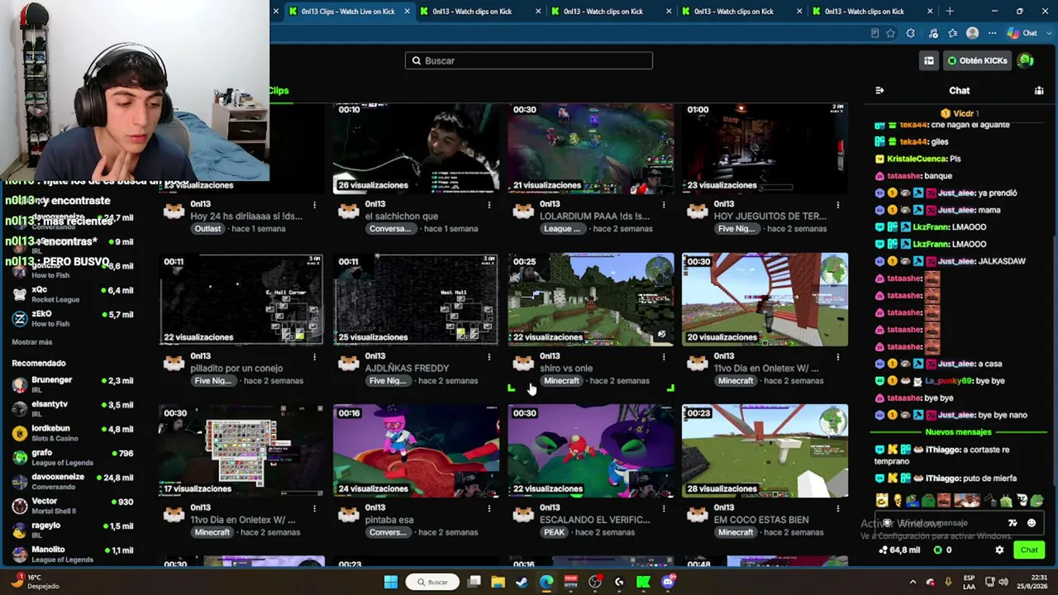Send message with green Chat button
Image resolution: width=1058 pixels, height=595 pixels.
[x=1029, y=550]
